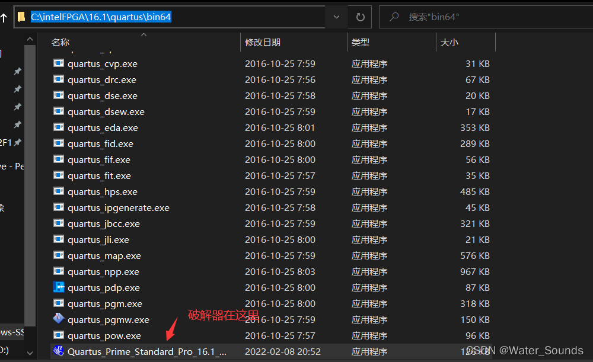
Task: Click the quartus_pgmw.exe programmer icon
Action: tap(59, 319)
